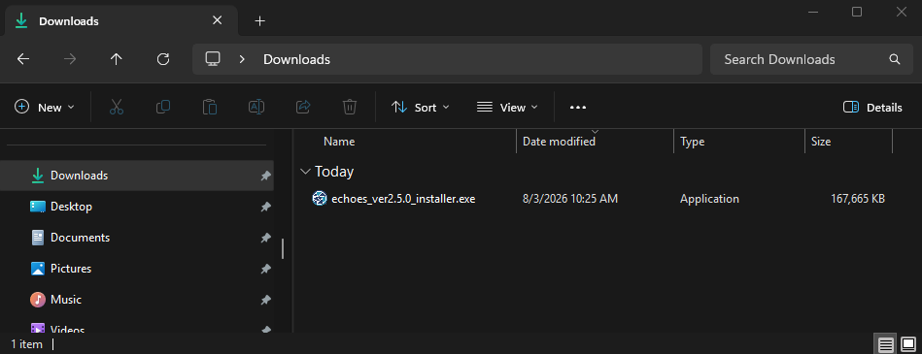
Task: Go back using the left arrow
Action: pyautogui.click(x=23, y=59)
